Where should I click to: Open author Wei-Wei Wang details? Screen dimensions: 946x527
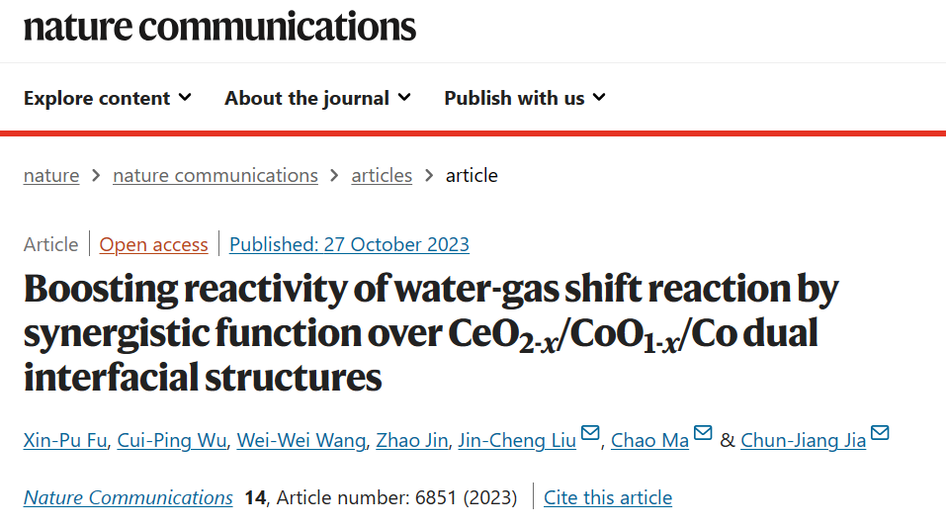301,441
